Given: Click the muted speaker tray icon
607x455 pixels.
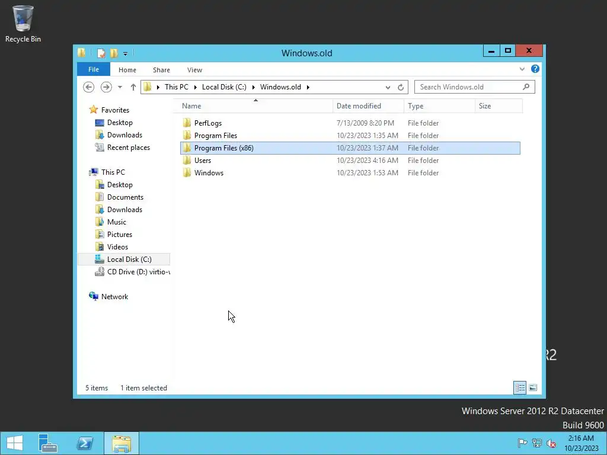Looking at the screenshot, I should 551,443.
